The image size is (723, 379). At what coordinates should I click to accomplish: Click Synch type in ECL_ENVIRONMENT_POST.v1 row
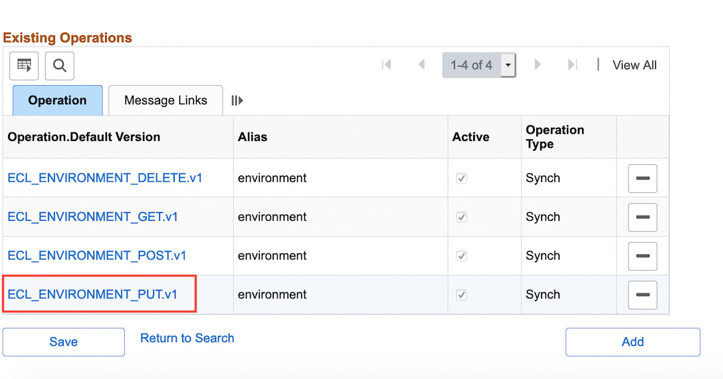click(543, 256)
